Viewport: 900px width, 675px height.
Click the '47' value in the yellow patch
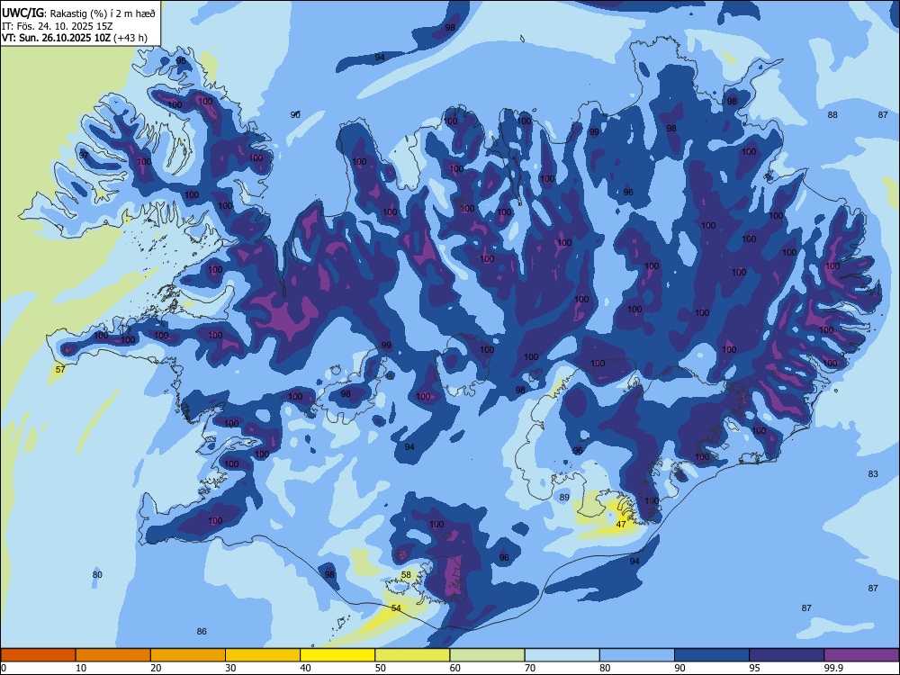click(x=621, y=524)
